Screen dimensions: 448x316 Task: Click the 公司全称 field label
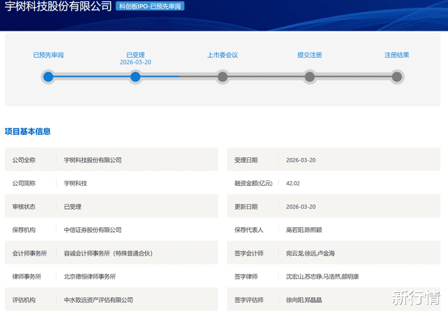(24, 160)
